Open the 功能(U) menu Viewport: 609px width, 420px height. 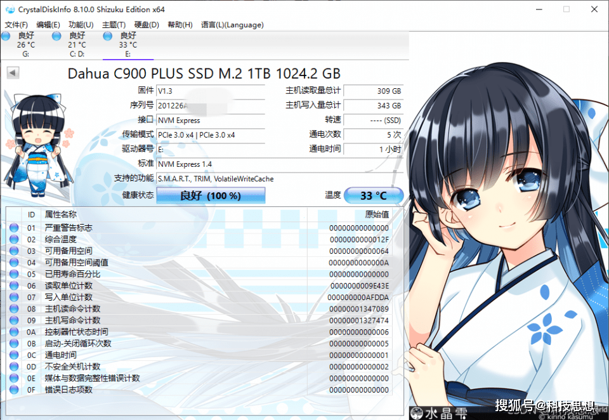(81, 25)
